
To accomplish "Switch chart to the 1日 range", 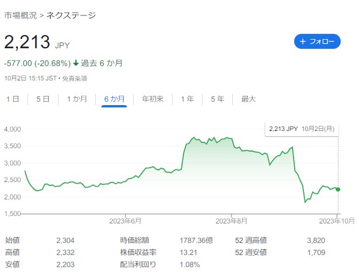I will [x=13, y=99].
